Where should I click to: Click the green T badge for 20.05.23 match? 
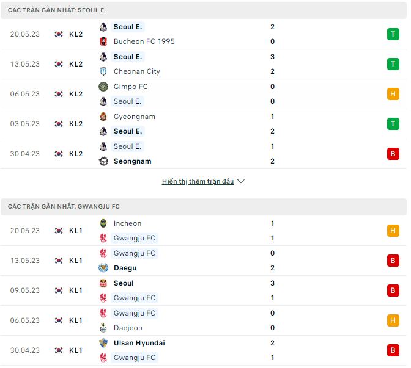393,34
